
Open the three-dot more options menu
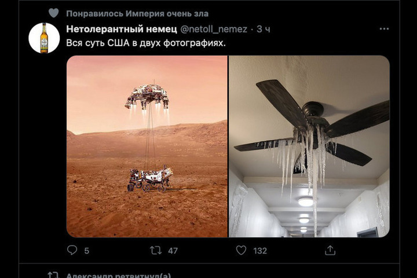(x=384, y=29)
